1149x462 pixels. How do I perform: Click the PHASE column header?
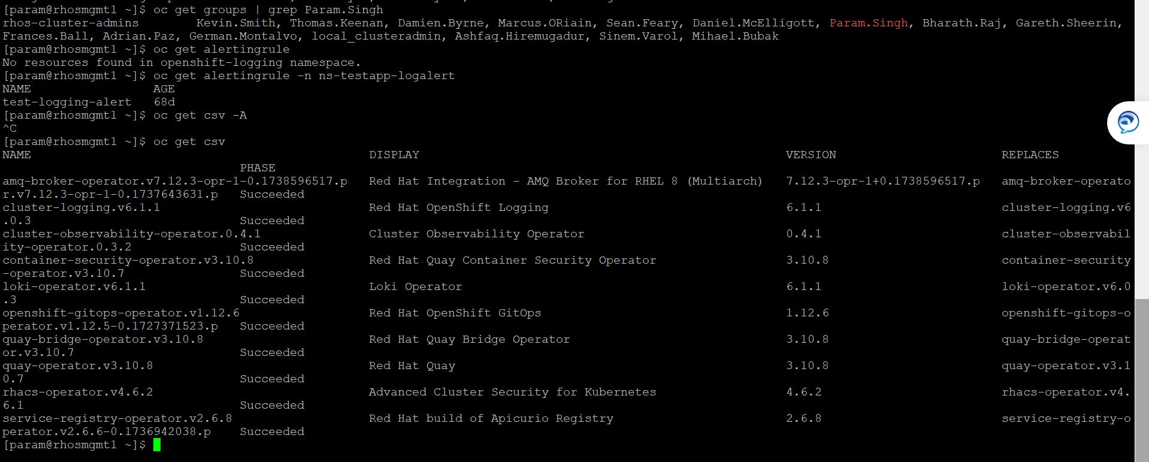coord(258,168)
